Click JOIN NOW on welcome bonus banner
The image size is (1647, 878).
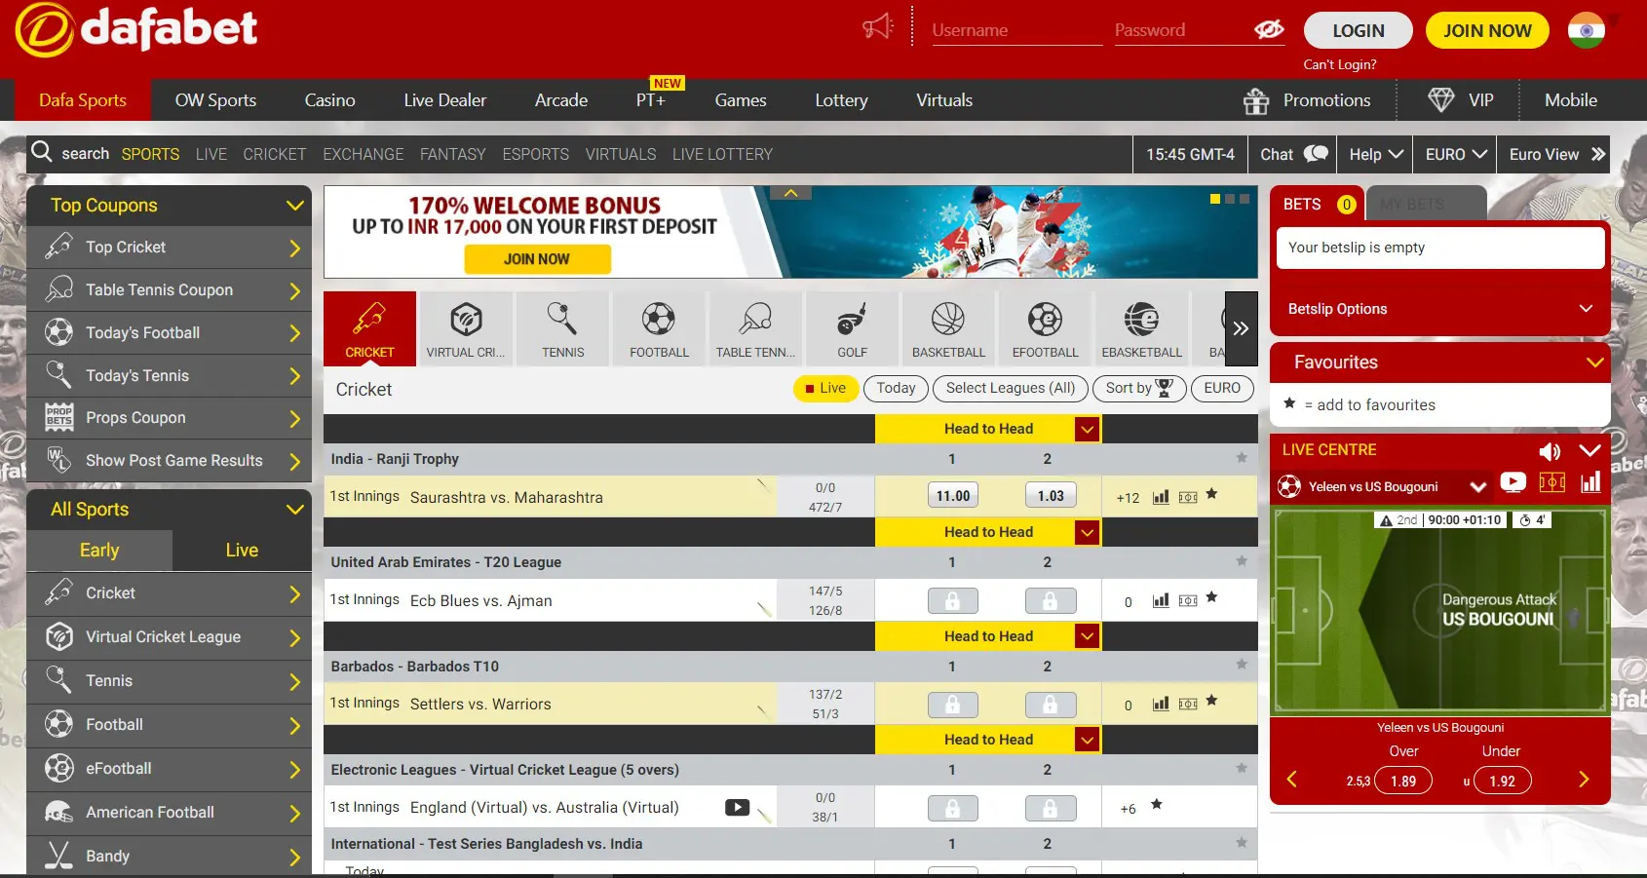[x=537, y=259]
